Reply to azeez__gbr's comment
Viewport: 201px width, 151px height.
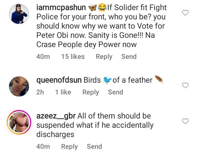pyautogui.click(x=70, y=146)
